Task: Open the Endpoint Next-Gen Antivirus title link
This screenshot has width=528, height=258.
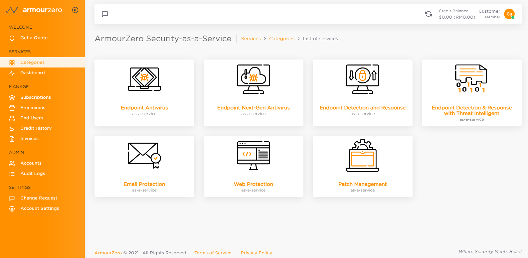Action: (x=254, y=108)
